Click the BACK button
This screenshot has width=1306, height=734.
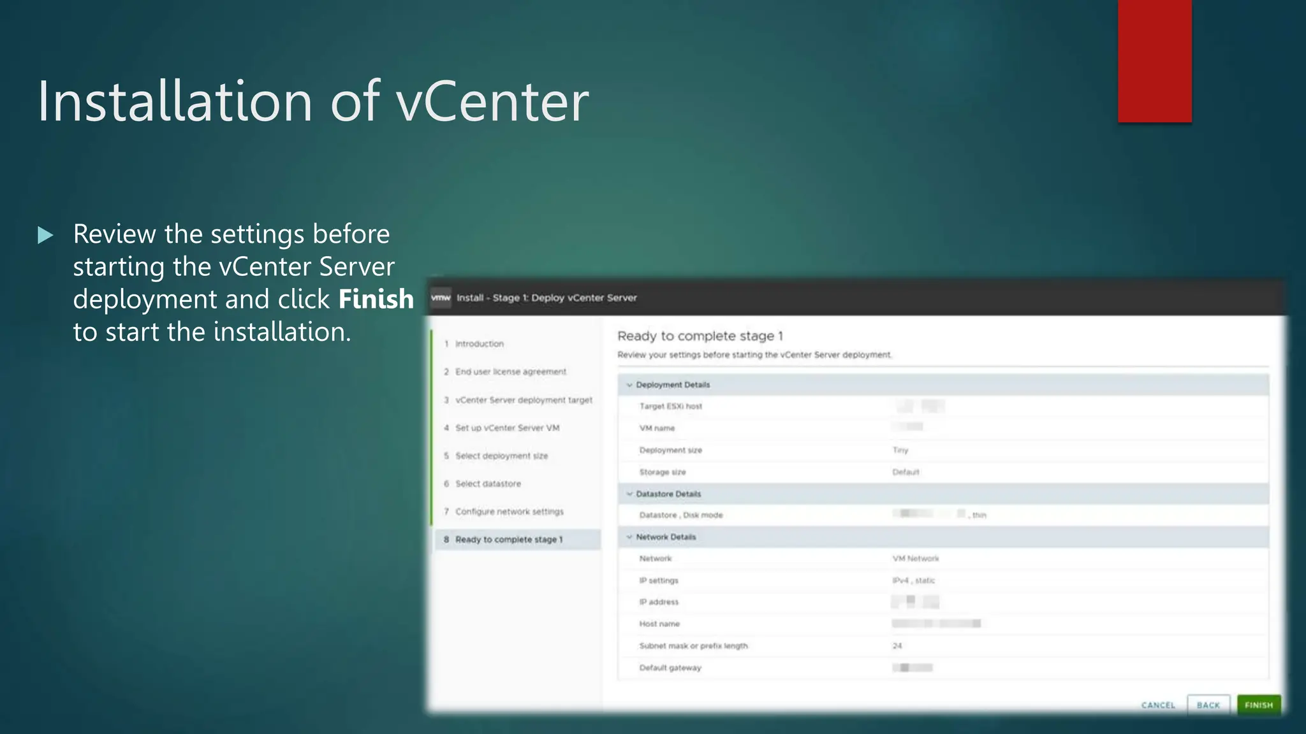[x=1208, y=705]
